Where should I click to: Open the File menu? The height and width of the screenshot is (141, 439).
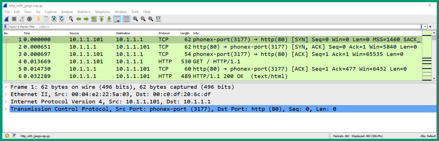tap(7, 12)
